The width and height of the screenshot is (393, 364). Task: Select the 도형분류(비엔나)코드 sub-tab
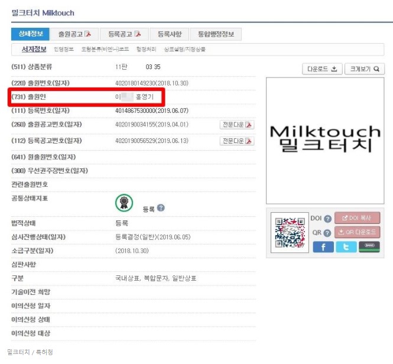pyautogui.click(x=105, y=49)
